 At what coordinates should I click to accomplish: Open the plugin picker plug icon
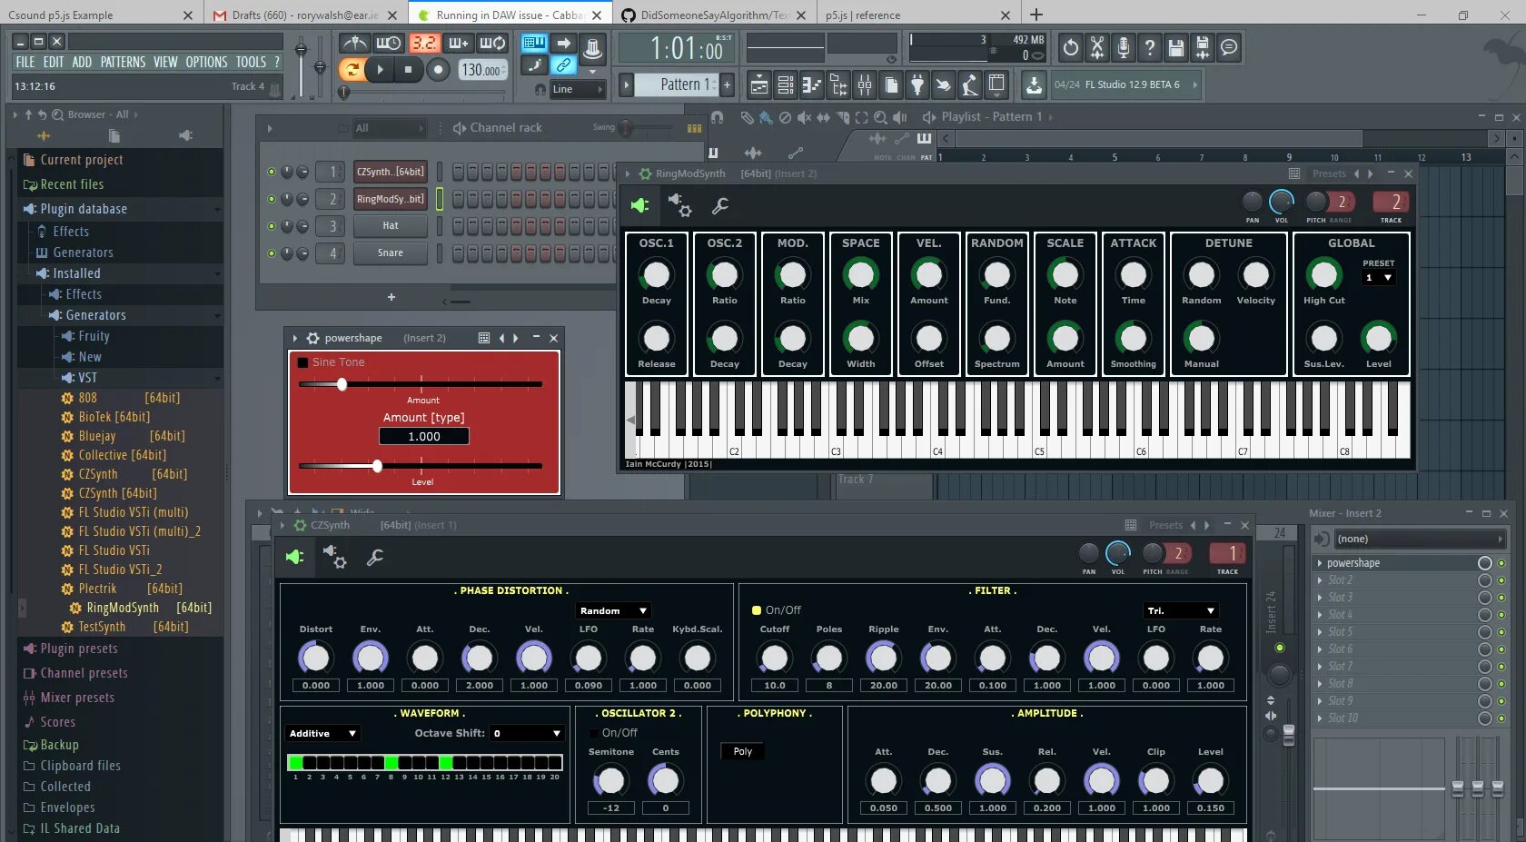pos(917,85)
